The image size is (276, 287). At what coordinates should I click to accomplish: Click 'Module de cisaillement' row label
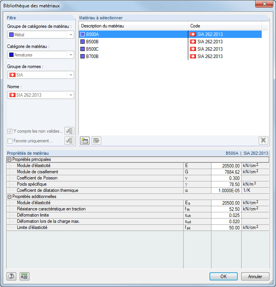37,172
